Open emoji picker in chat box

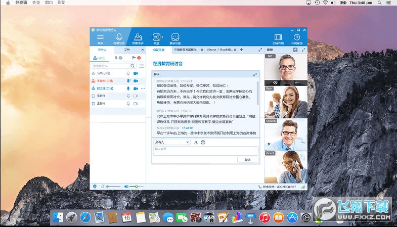[x=203, y=143]
